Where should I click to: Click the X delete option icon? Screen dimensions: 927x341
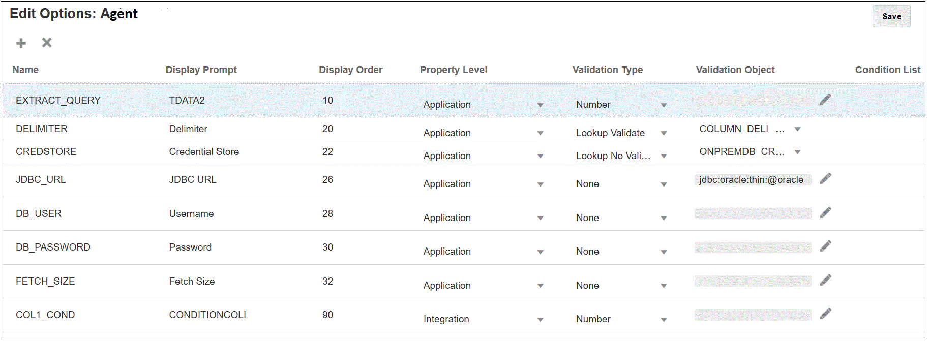pyautogui.click(x=47, y=43)
